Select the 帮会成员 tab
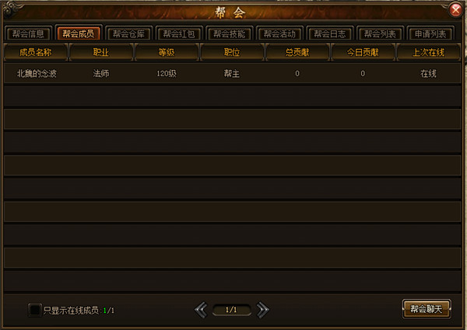 [79, 33]
